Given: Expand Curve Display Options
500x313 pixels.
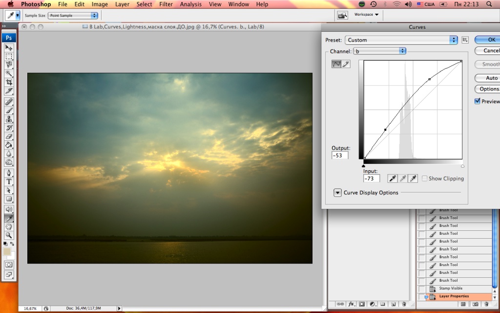Looking at the screenshot, I should (x=337, y=193).
